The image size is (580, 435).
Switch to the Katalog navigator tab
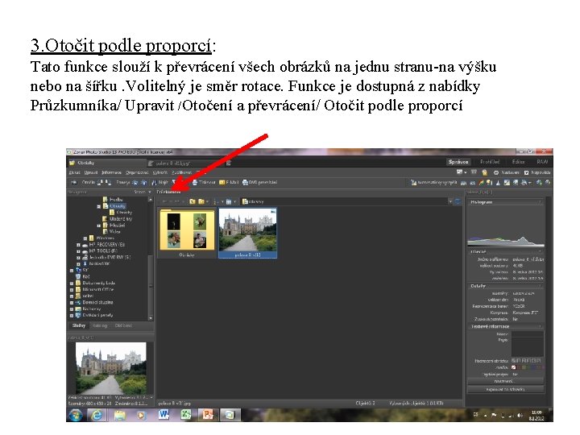[x=100, y=326]
